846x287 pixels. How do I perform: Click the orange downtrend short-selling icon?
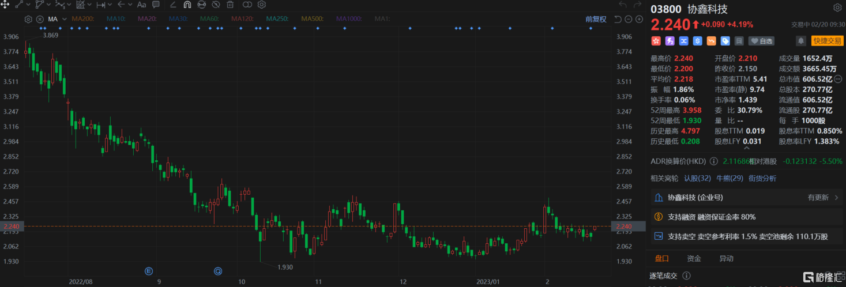coord(712,41)
